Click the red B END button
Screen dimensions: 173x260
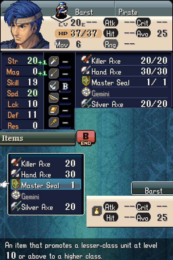click(x=86, y=137)
